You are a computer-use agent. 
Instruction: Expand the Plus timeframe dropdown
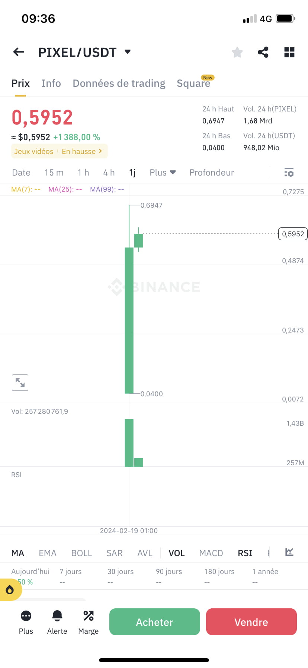coord(163,173)
